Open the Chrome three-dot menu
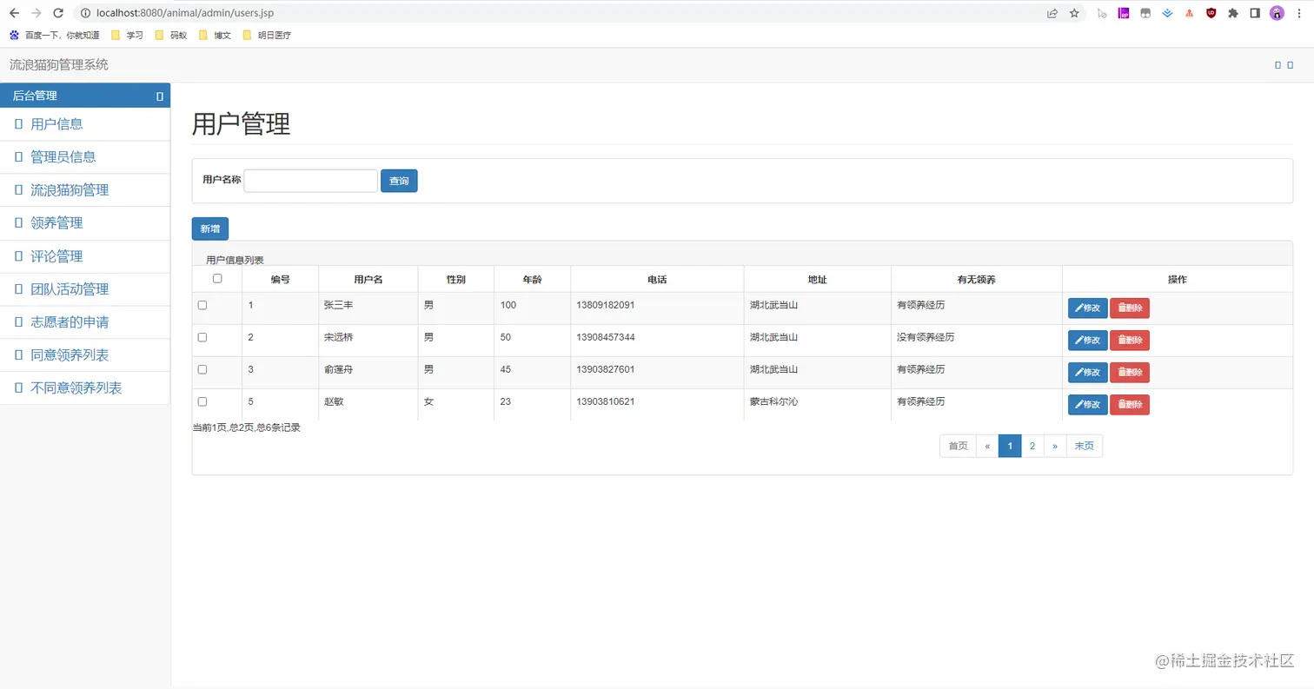The image size is (1314, 689). (1299, 13)
